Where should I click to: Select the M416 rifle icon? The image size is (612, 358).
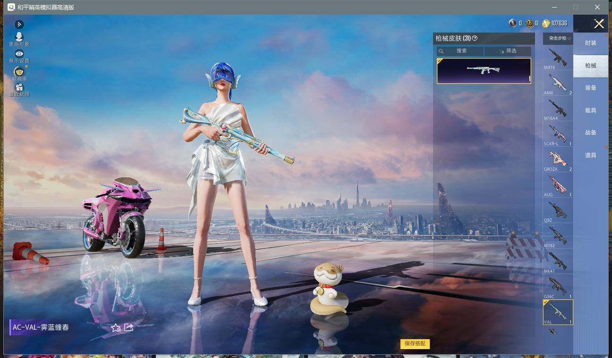tap(558, 58)
